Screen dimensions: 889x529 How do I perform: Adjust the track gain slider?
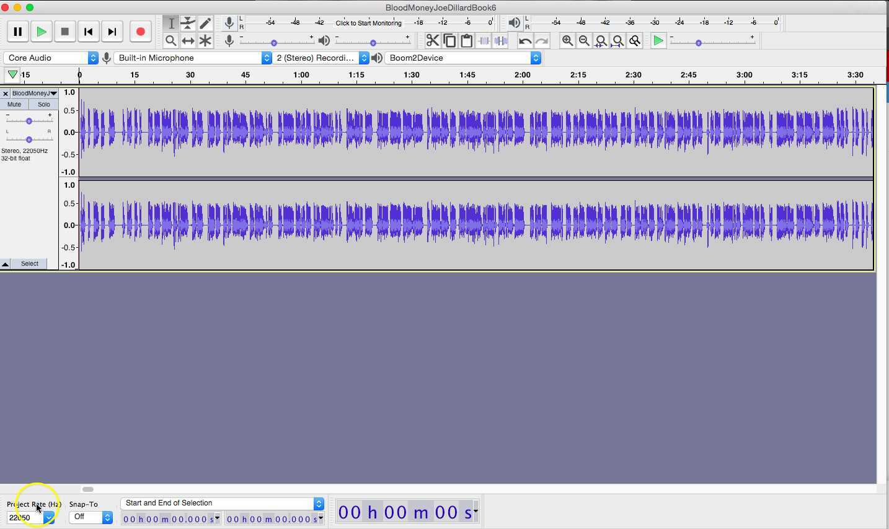(29, 121)
